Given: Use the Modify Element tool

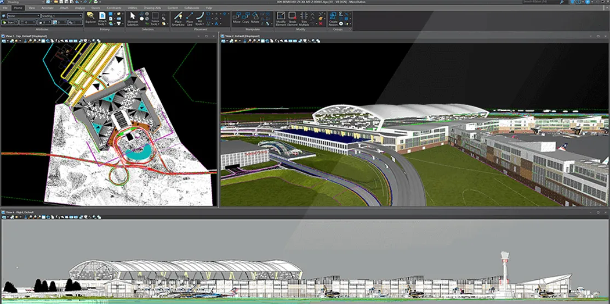Looking at the screenshot, I should point(281,18).
